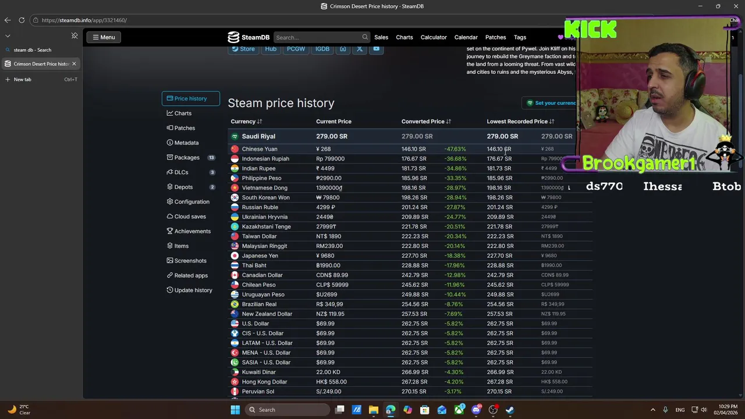Open the Store link button
Image resolution: width=745 pixels, height=419 pixels.
243,49
